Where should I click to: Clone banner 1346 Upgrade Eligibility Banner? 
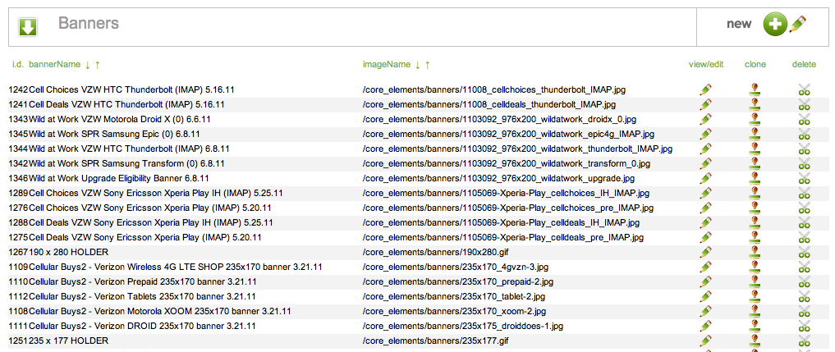click(x=755, y=178)
